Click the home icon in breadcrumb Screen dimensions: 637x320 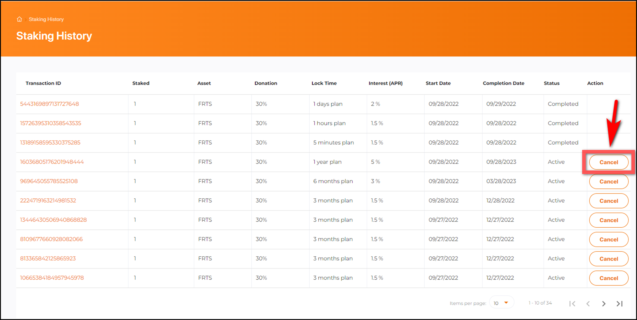tap(19, 19)
